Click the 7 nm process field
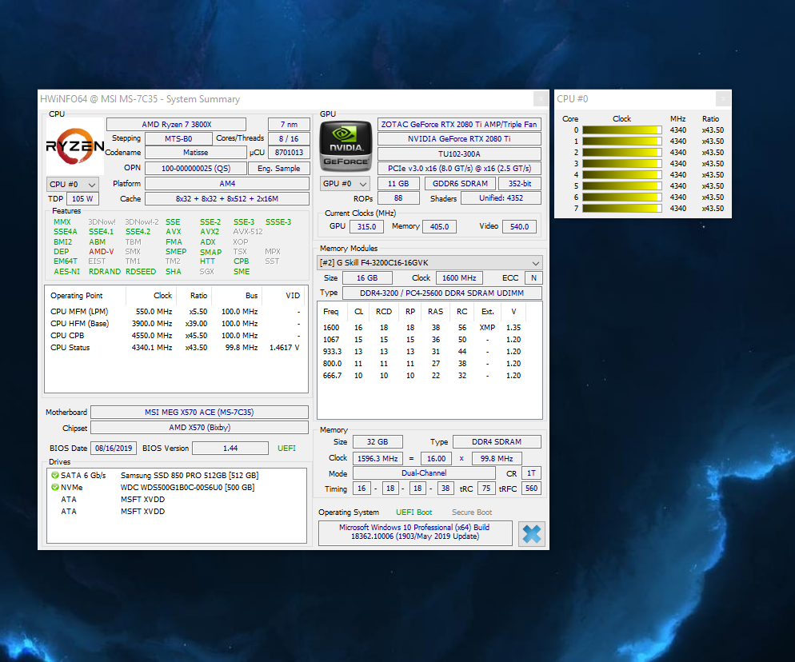The height and width of the screenshot is (662, 795). 289,125
